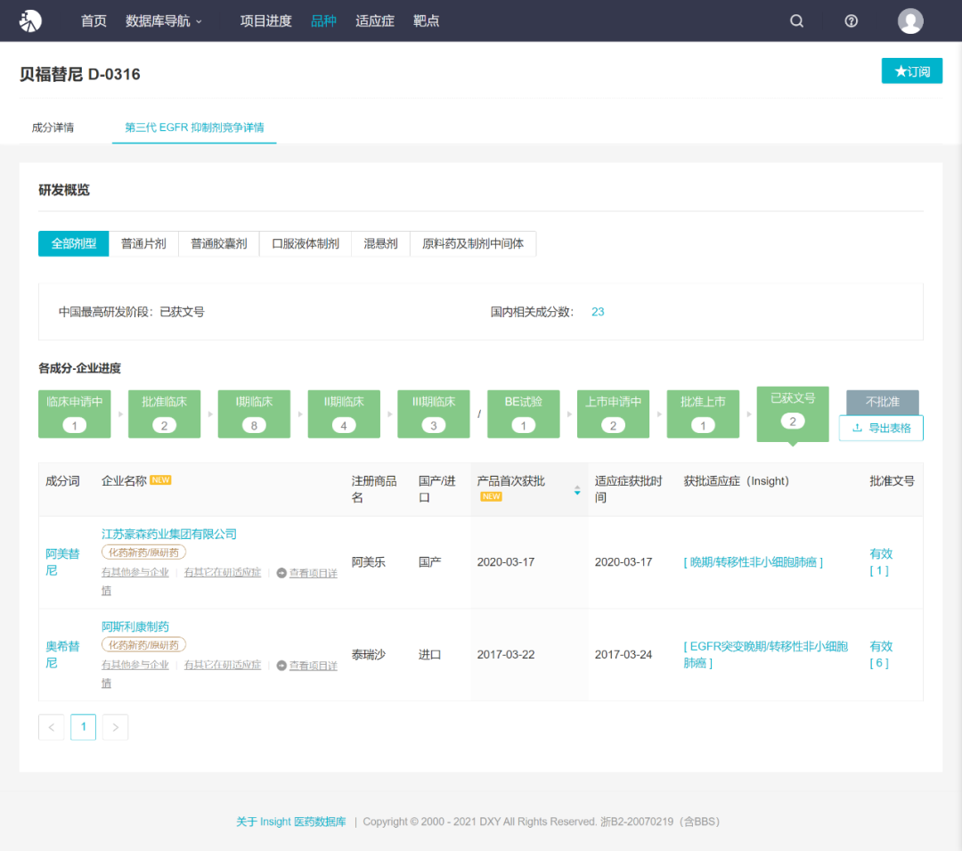Click the 泰瑞沙 trade name cell

[x=368, y=655]
